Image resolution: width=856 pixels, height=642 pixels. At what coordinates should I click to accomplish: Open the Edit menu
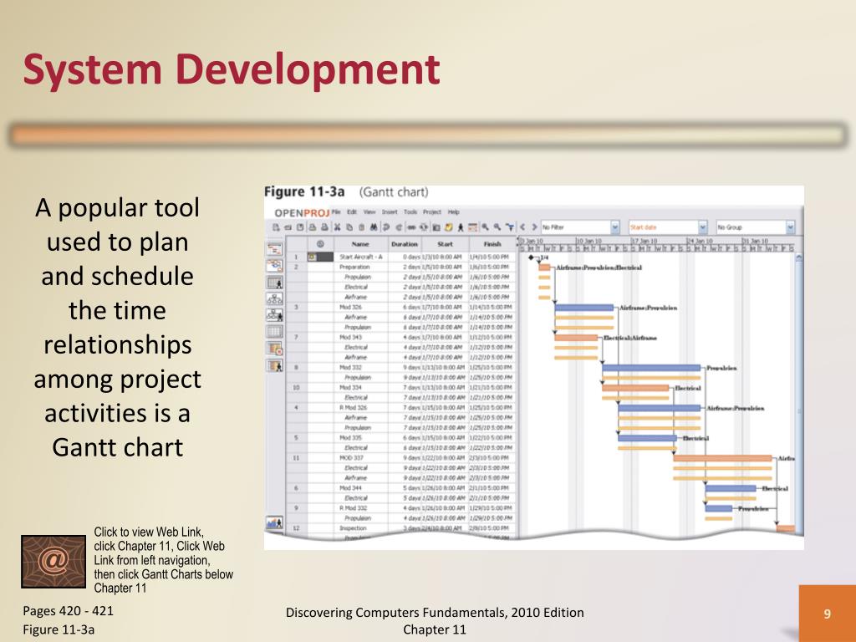[x=352, y=211]
